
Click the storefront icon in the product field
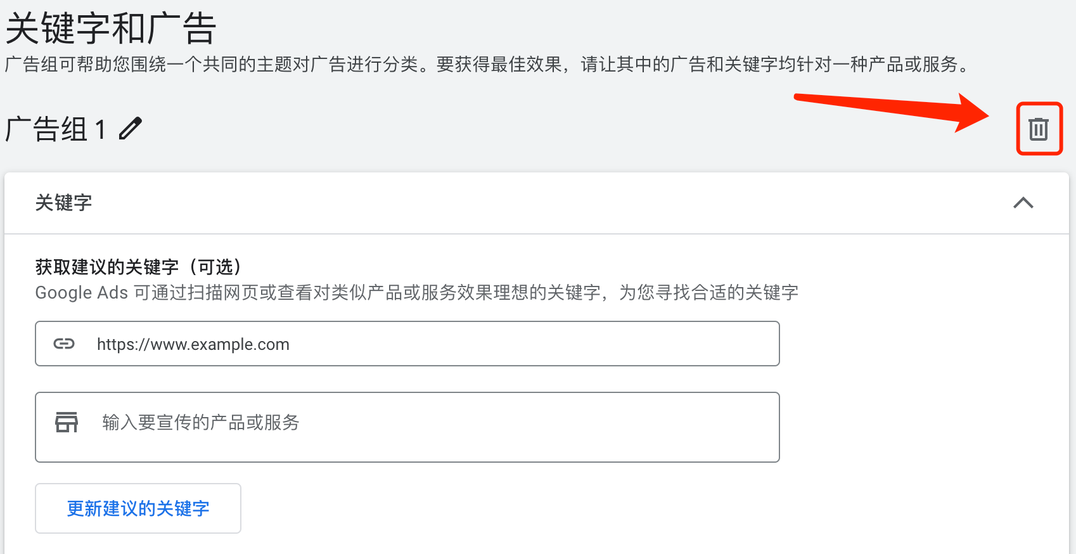click(66, 422)
